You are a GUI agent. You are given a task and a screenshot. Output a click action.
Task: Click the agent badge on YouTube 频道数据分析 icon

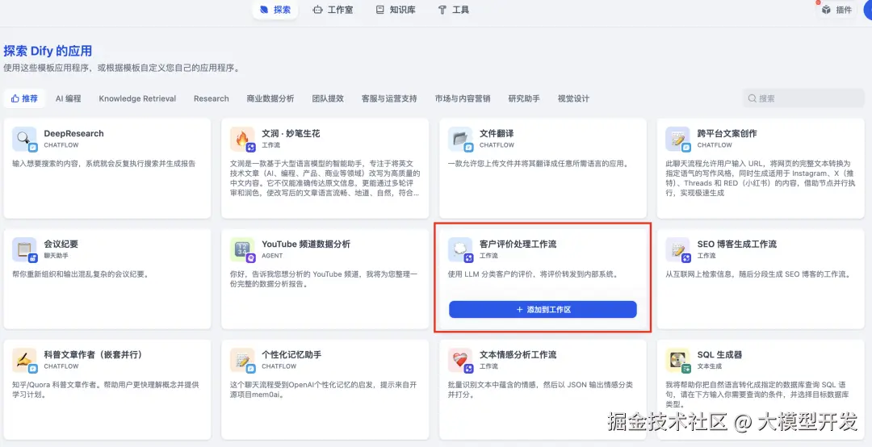click(x=251, y=258)
